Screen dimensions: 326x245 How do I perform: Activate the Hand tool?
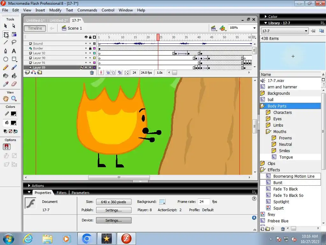pos(6,99)
